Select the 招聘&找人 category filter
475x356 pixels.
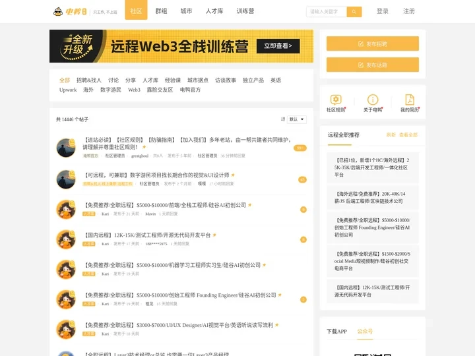coord(89,80)
